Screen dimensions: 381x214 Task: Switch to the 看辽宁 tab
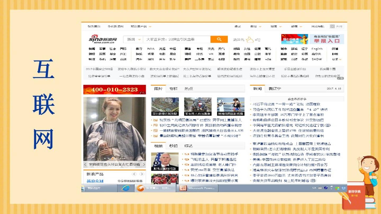[275, 89]
